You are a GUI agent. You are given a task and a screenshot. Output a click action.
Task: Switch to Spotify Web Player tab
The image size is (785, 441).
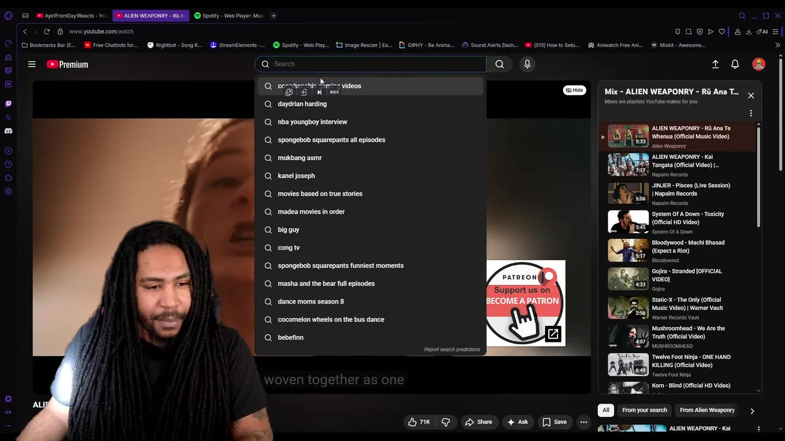(x=228, y=15)
